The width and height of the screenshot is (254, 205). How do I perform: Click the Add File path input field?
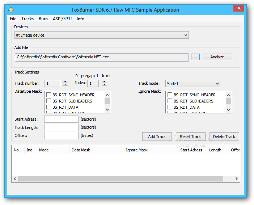point(102,57)
